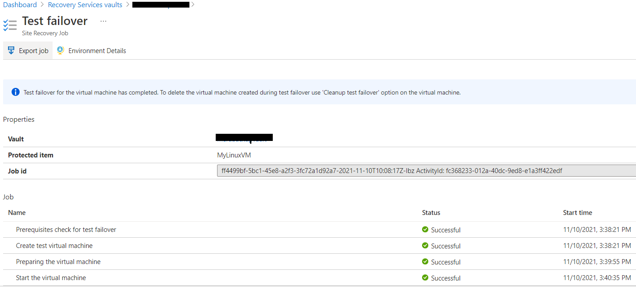Viewport: 636px width, 289px height.
Task: Expand the chevron after Recovery Services vaults
Action: click(127, 4)
